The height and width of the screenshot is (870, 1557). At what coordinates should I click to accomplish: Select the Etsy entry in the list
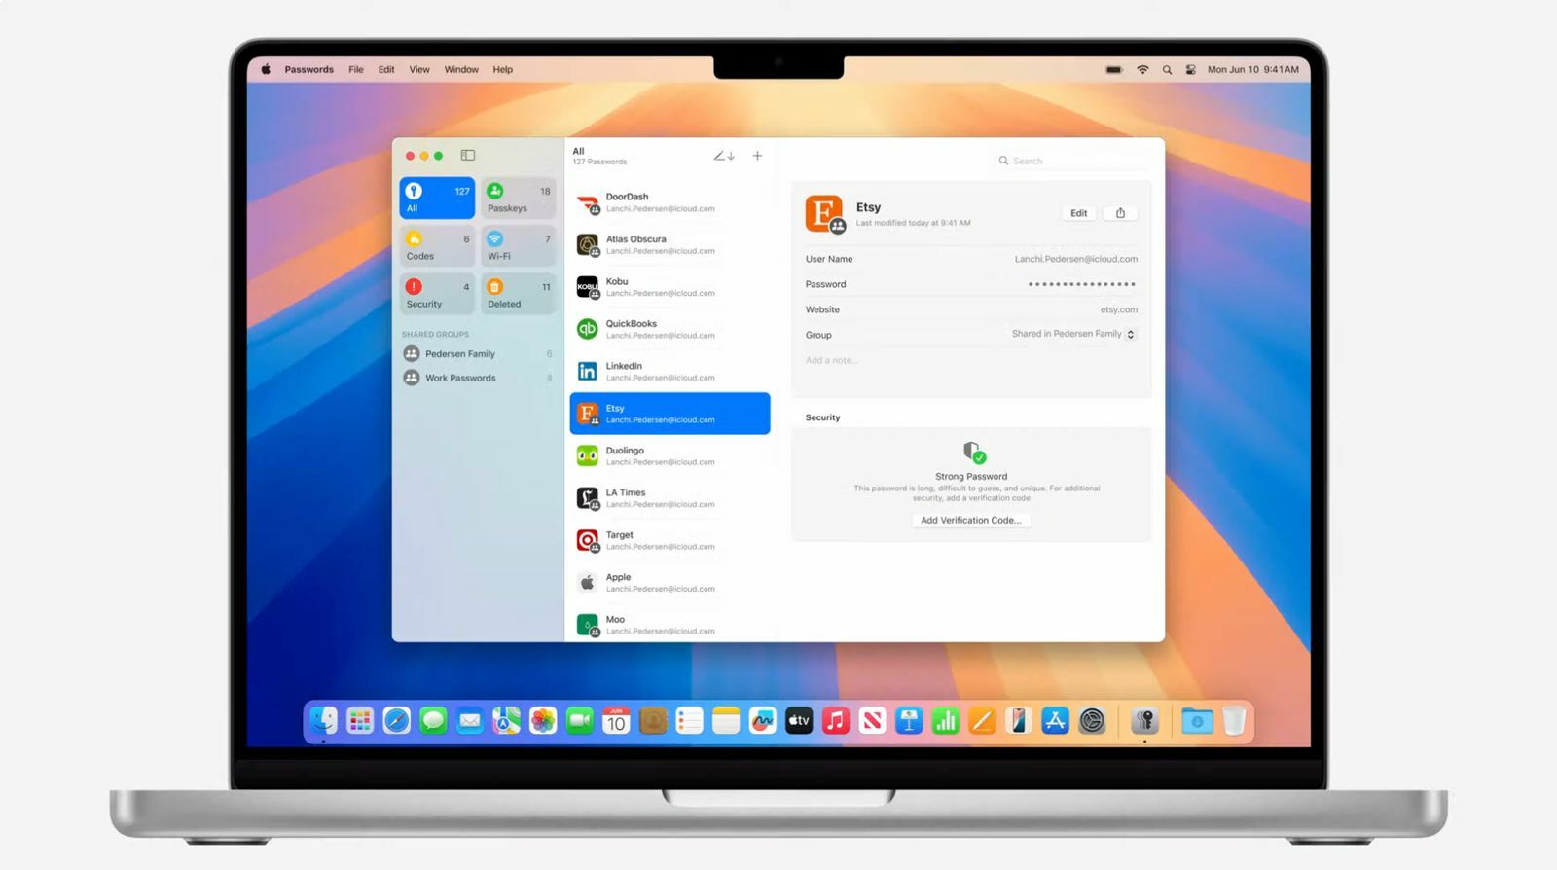[x=670, y=414]
